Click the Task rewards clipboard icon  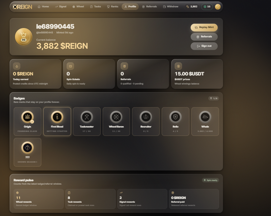pyautogui.click(x=69, y=193)
